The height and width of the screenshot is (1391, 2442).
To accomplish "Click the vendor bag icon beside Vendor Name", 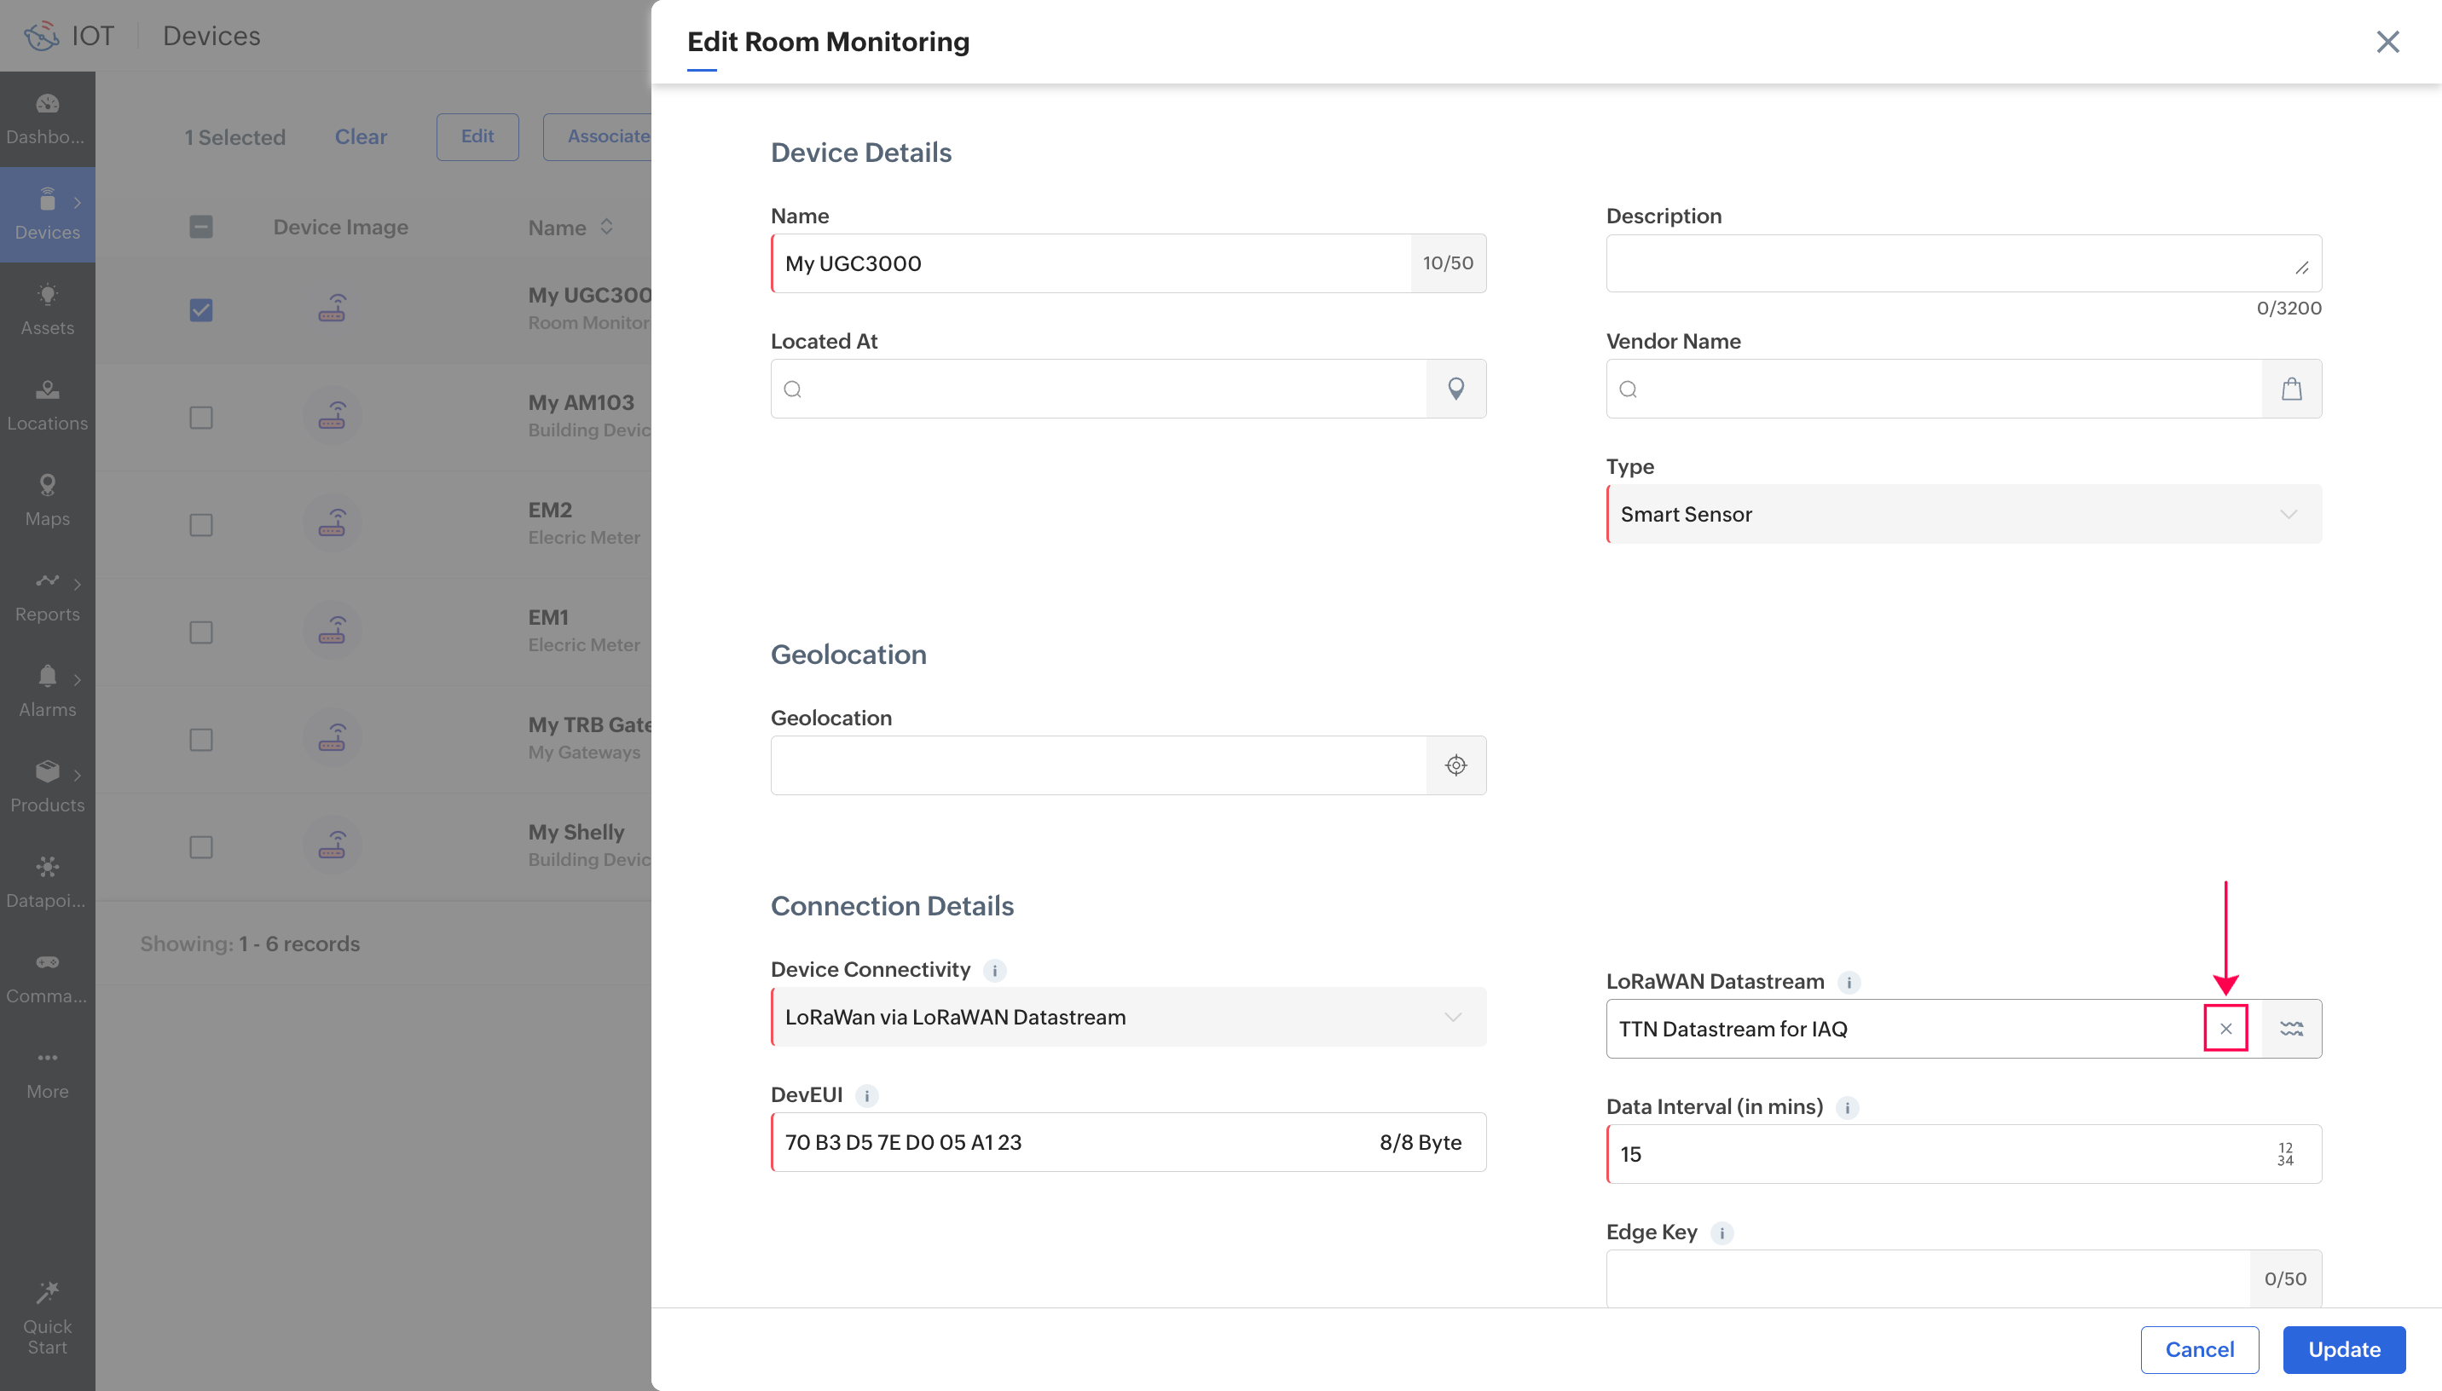I will 2291,389.
